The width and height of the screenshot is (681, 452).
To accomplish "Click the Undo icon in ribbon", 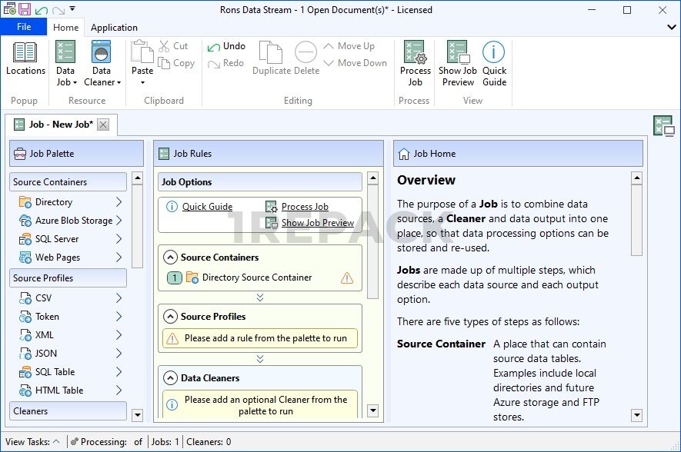I will tap(214, 47).
